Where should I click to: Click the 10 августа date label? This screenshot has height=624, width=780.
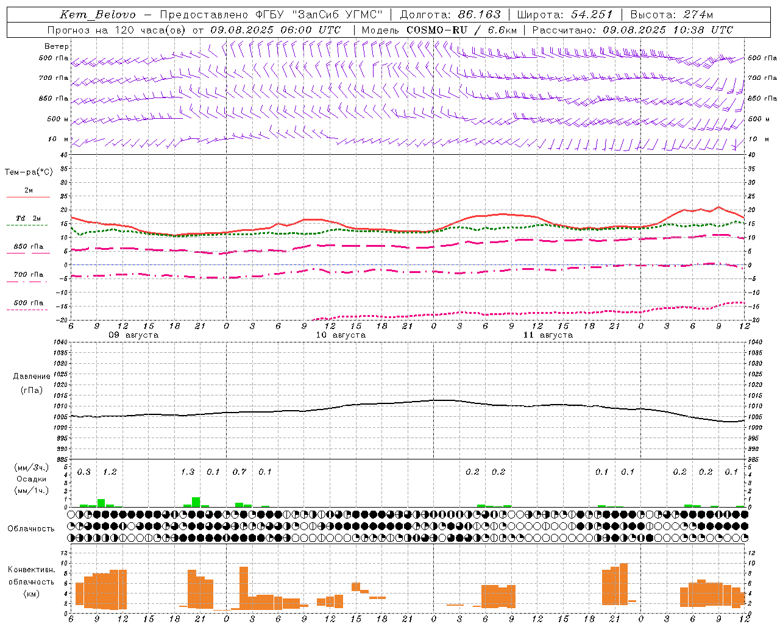click(341, 335)
